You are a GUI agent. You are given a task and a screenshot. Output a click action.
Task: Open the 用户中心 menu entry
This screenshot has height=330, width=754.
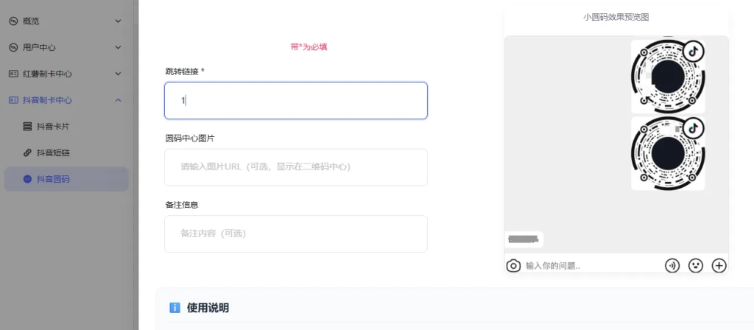click(x=66, y=48)
